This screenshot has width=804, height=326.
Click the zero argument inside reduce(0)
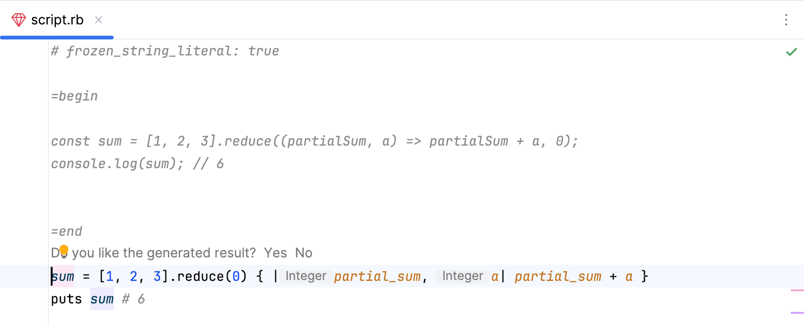pos(236,276)
